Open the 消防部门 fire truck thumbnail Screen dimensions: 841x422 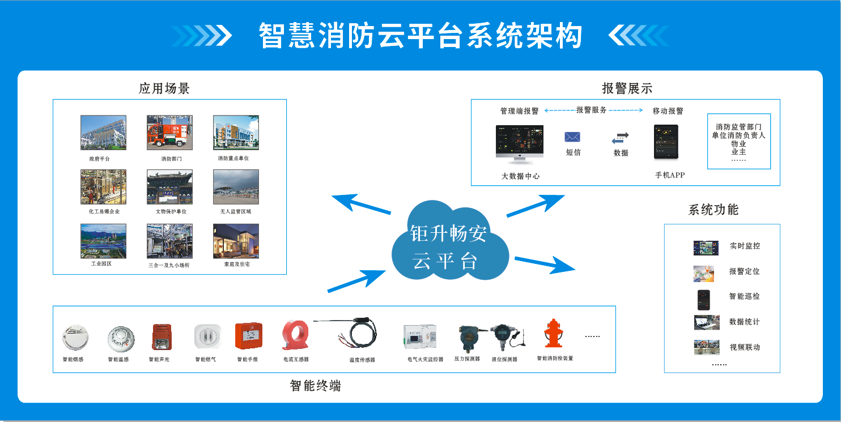click(169, 133)
